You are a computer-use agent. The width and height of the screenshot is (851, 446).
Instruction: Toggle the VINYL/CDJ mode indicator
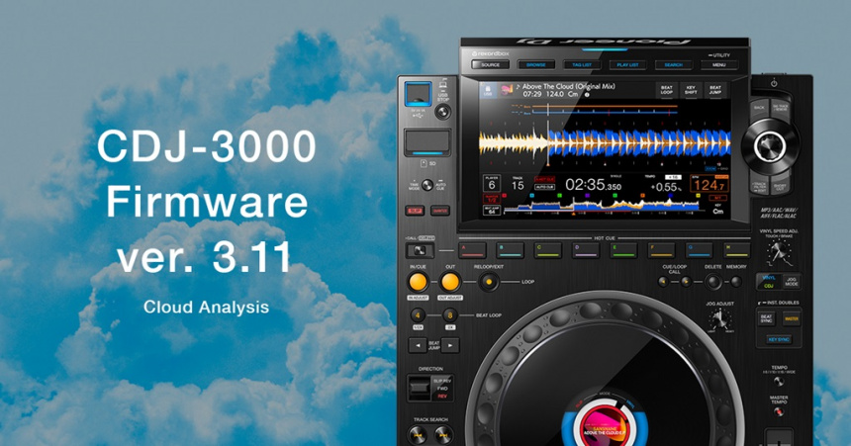pyautogui.click(x=769, y=282)
